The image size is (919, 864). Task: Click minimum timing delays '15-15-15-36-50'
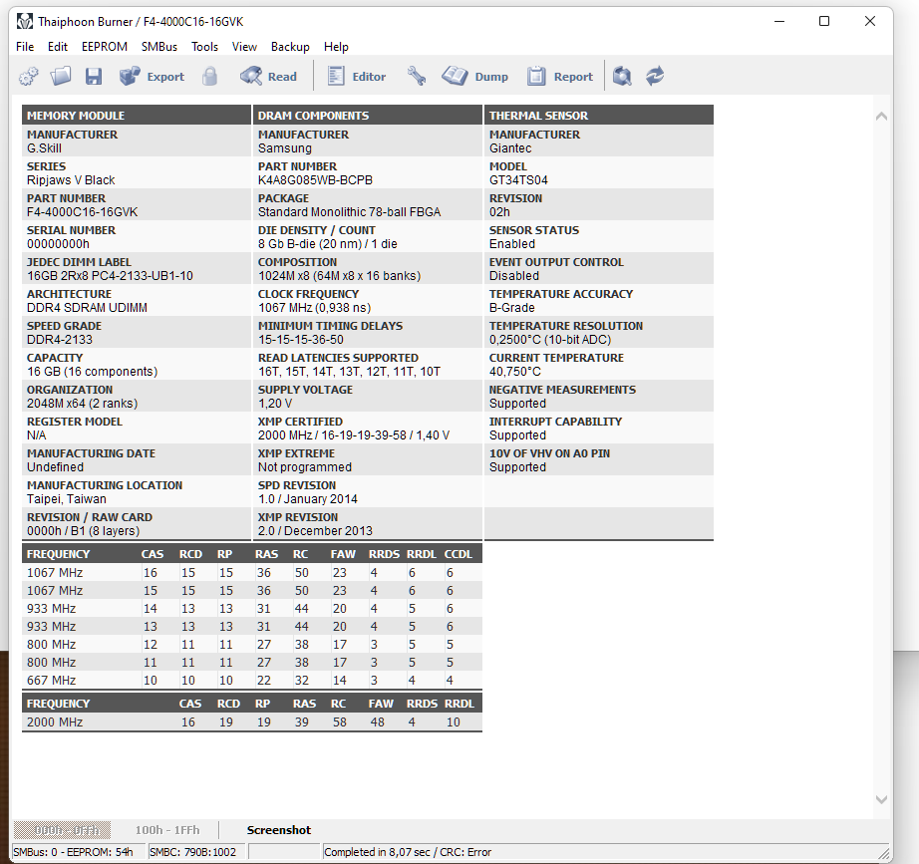[x=301, y=340]
